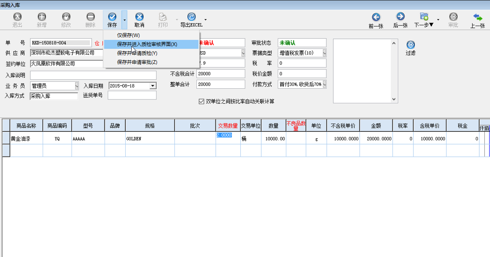
Task: Click the AAAAA model cell
Action: pyautogui.click(x=88, y=138)
